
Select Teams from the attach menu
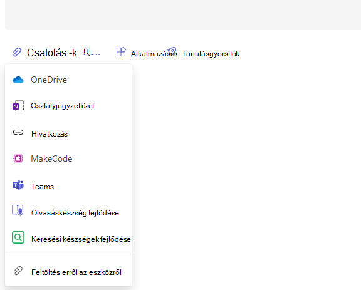tap(68, 186)
